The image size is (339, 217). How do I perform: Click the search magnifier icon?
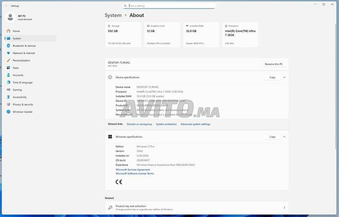125,6
